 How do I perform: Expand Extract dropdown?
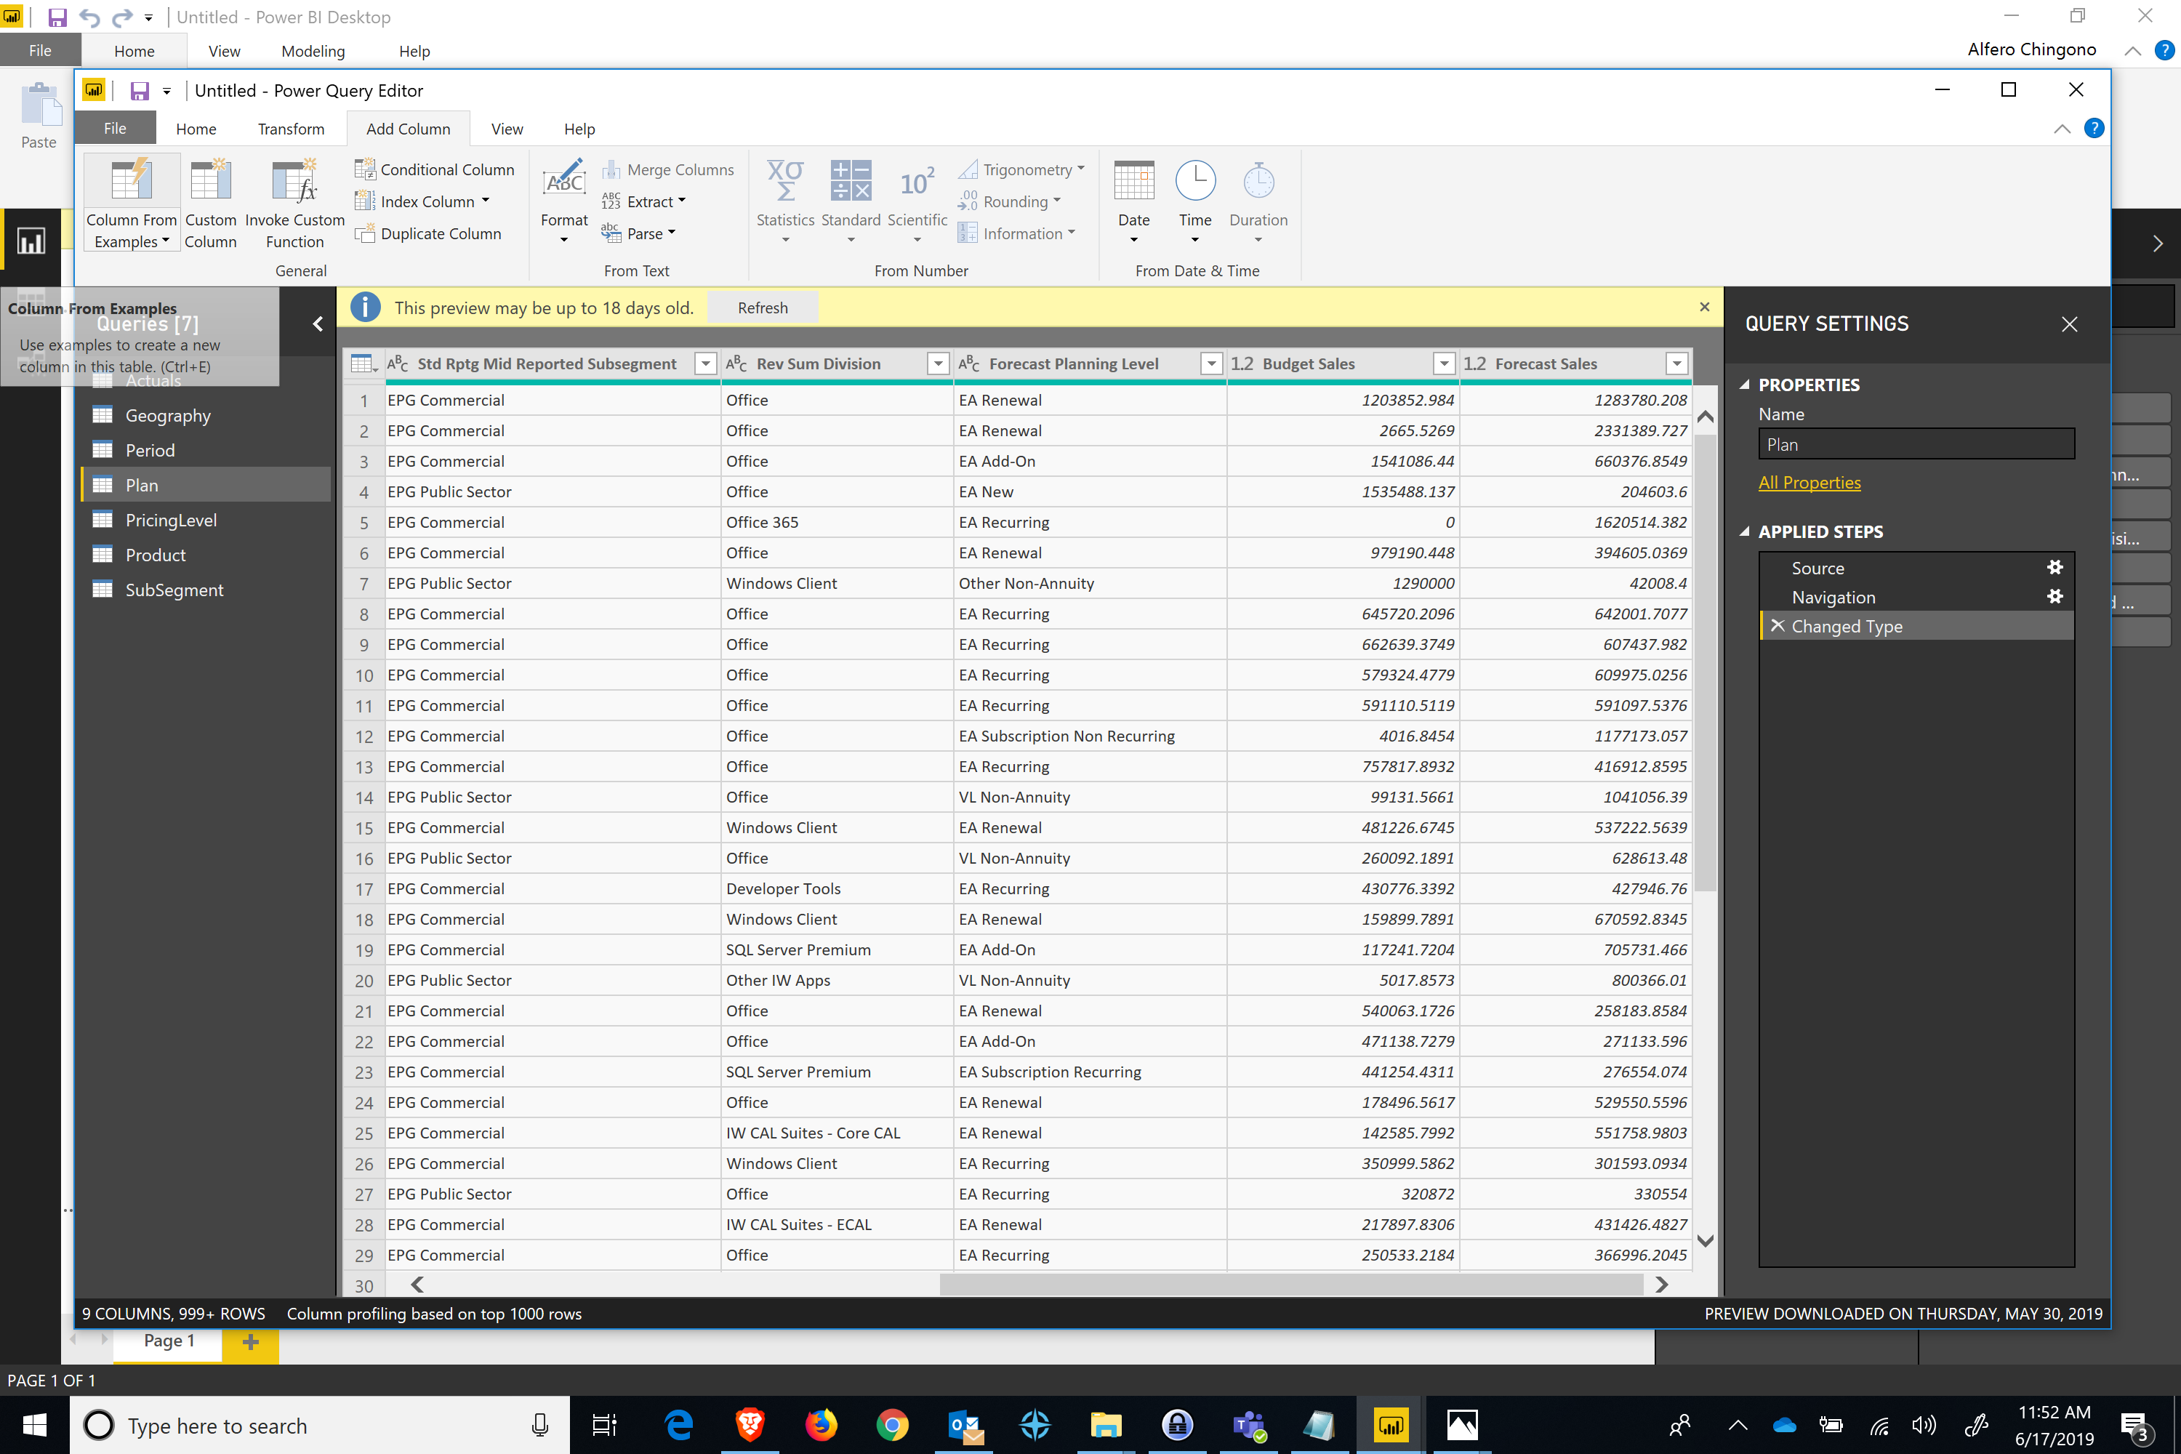(x=682, y=201)
